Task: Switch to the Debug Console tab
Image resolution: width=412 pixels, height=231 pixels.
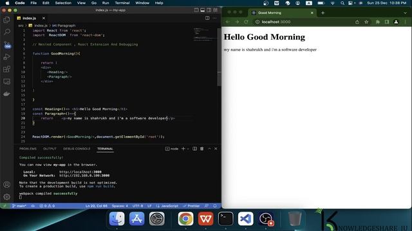Action: coord(77,148)
